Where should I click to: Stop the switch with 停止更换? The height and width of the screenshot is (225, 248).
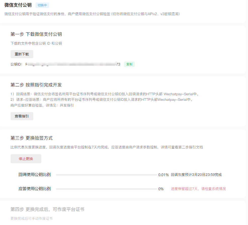tap(26, 159)
